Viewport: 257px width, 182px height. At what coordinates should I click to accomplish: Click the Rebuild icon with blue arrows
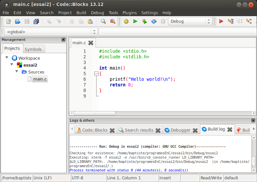[154, 21]
